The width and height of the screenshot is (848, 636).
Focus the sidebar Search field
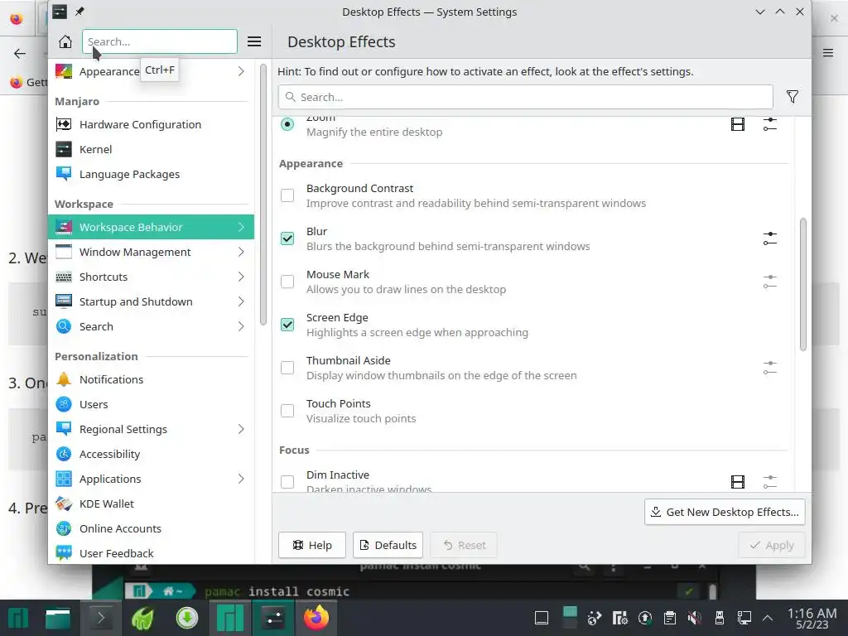click(x=160, y=41)
